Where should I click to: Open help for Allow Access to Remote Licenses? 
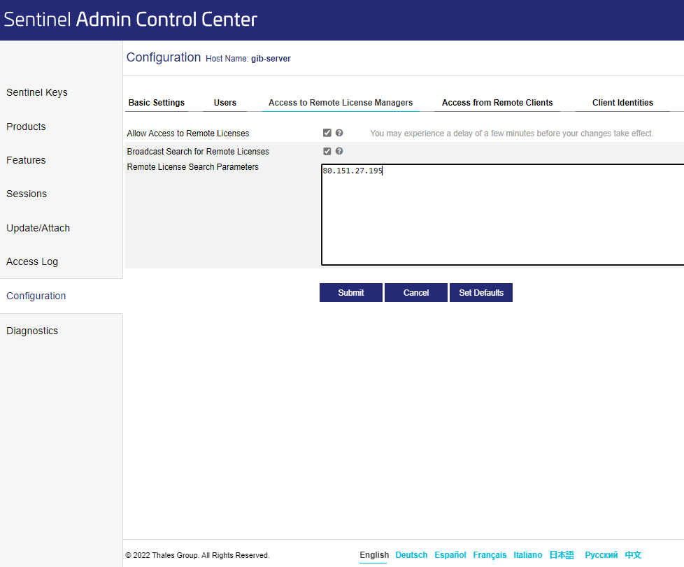coord(339,133)
